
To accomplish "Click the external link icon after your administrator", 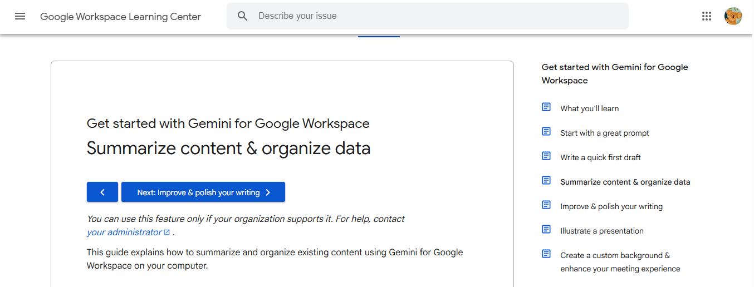I will click(167, 232).
